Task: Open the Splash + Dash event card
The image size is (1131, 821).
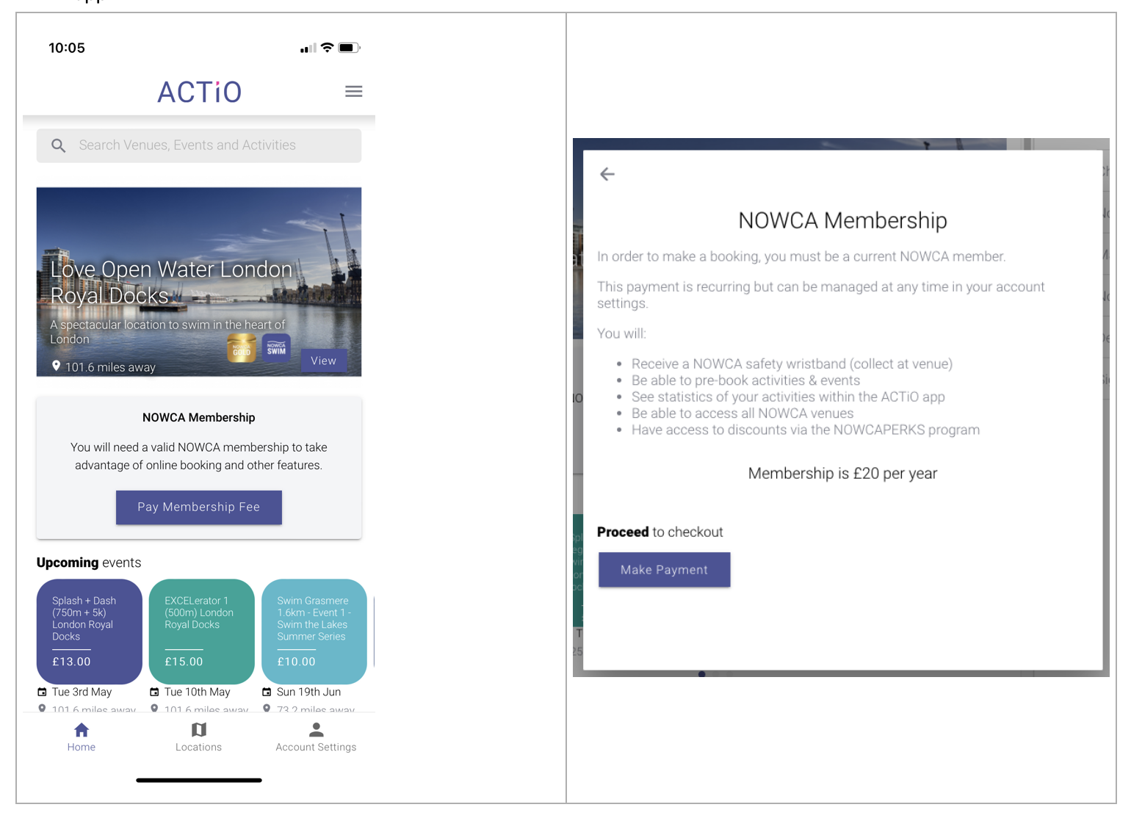Action: pos(90,632)
